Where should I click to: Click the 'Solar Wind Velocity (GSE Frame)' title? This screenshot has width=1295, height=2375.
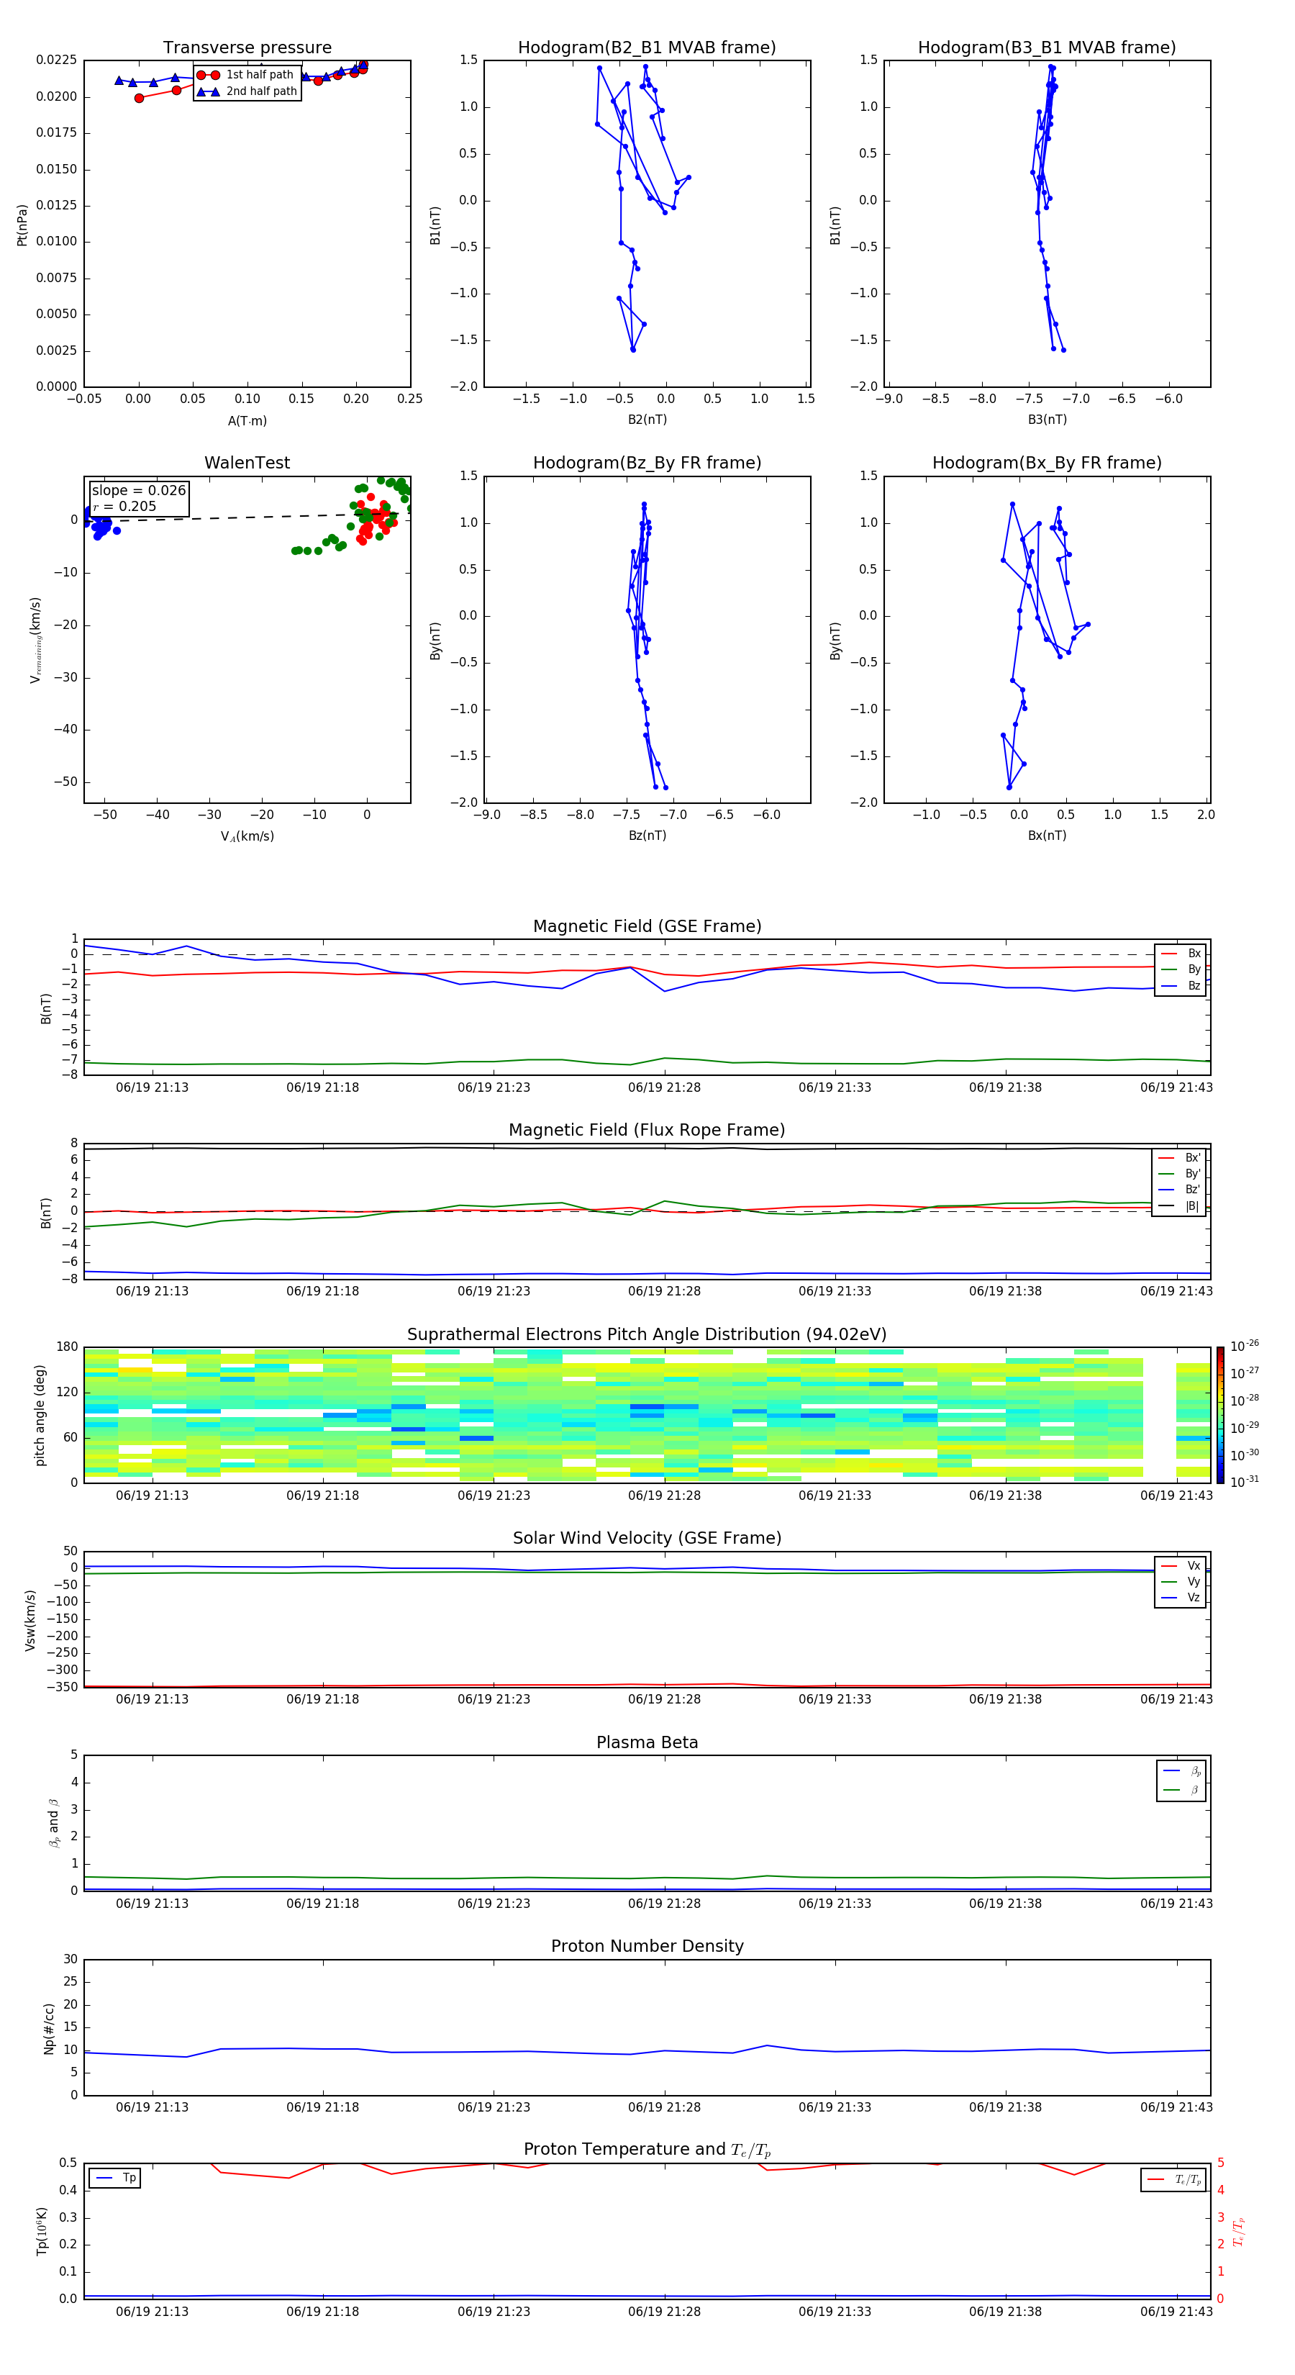coord(647,1538)
